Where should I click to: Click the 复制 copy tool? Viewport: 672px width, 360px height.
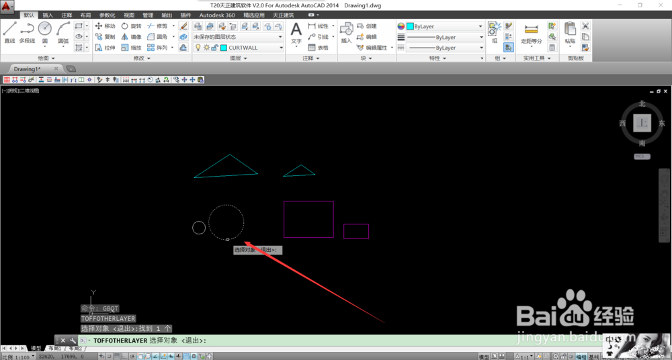pyautogui.click(x=105, y=37)
